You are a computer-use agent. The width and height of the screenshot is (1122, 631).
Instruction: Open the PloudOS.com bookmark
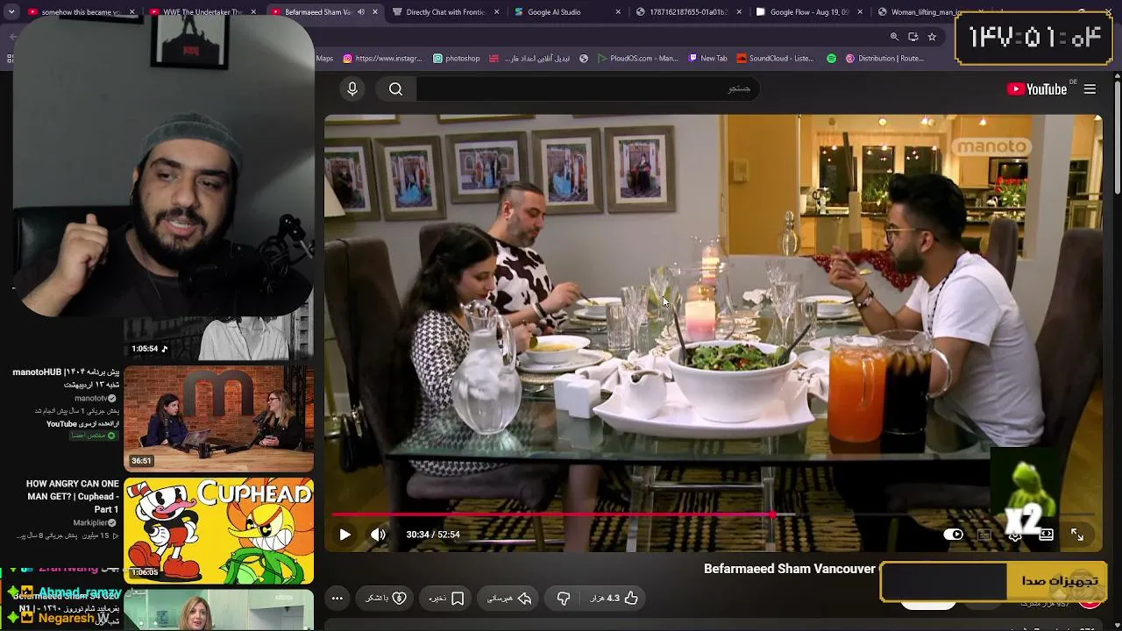click(x=637, y=59)
